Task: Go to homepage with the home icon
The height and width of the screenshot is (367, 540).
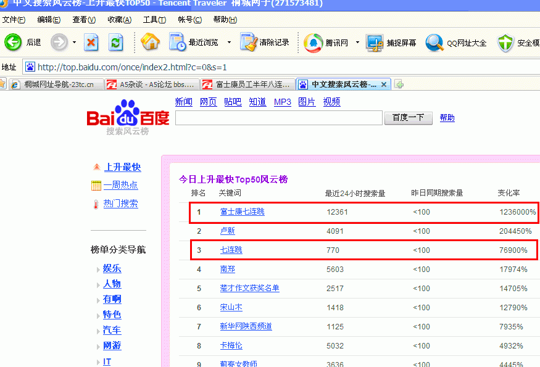Action: coord(150,43)
